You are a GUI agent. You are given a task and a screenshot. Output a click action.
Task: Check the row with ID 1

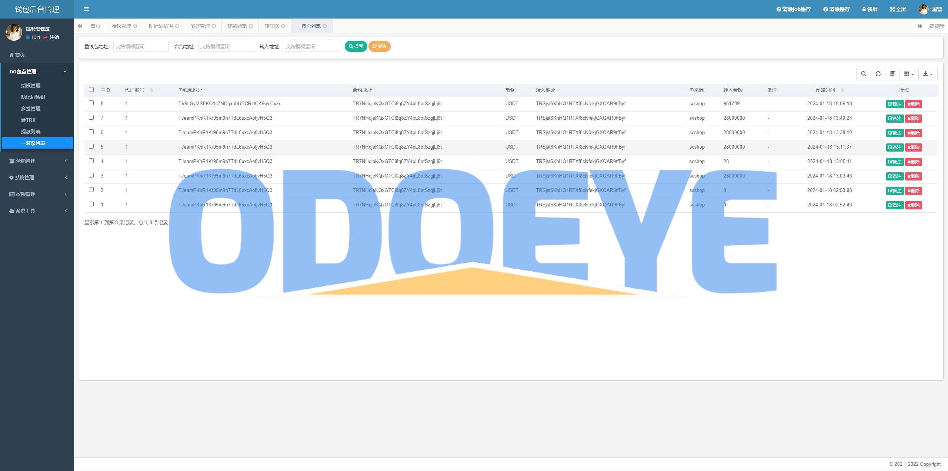point(91,204)
